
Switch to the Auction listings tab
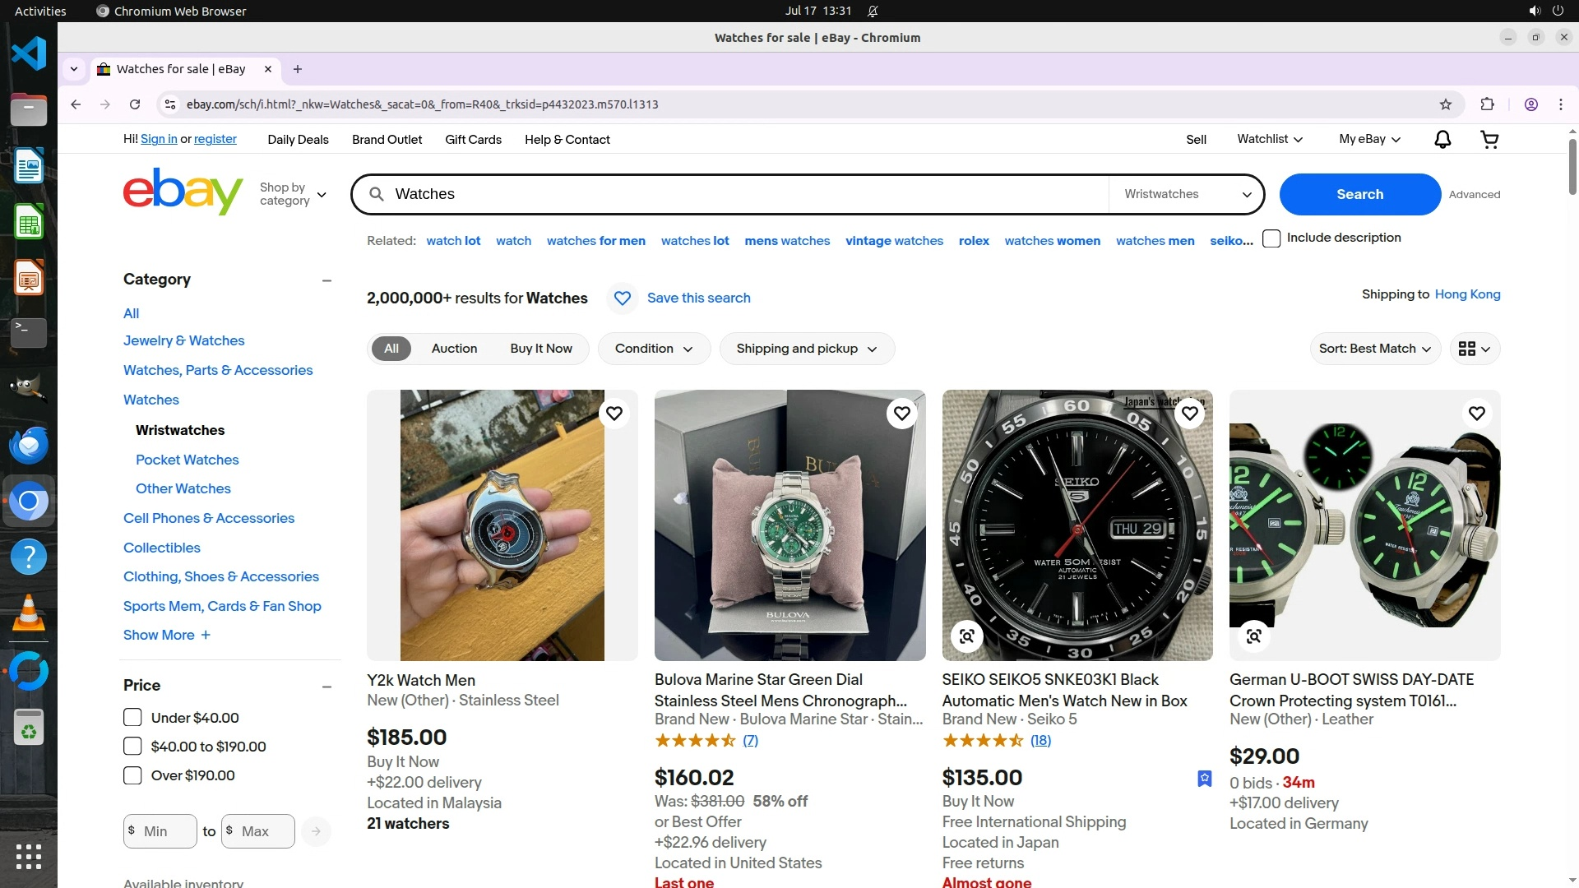(454, 349)
